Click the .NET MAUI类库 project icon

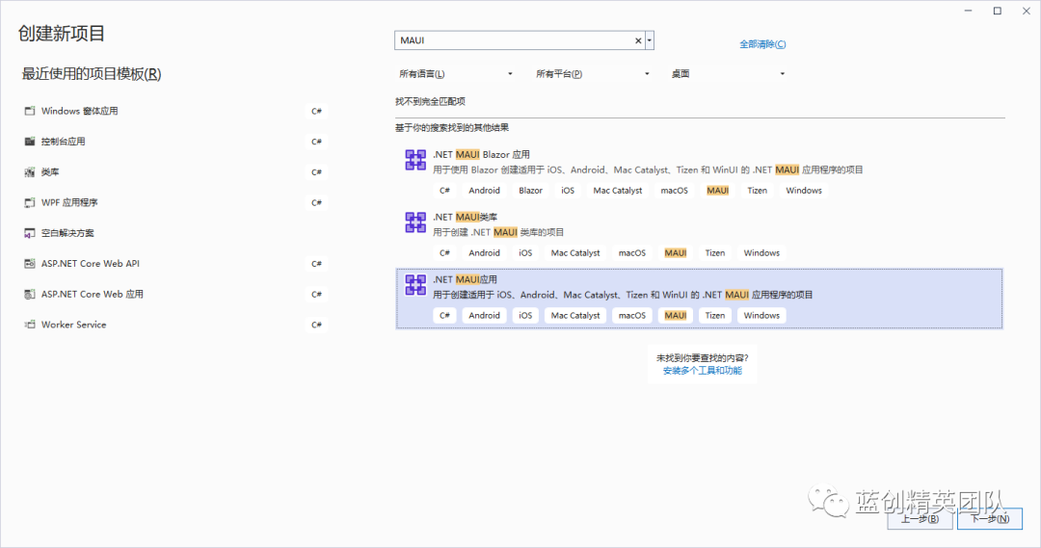point(415,222)
